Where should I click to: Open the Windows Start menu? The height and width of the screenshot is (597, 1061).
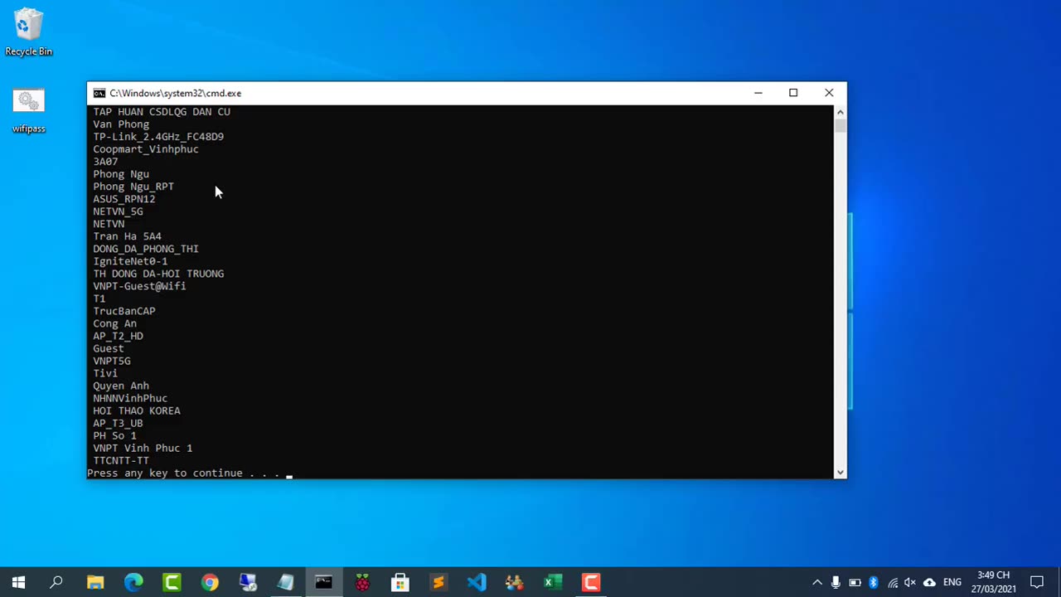pos(18,582)
